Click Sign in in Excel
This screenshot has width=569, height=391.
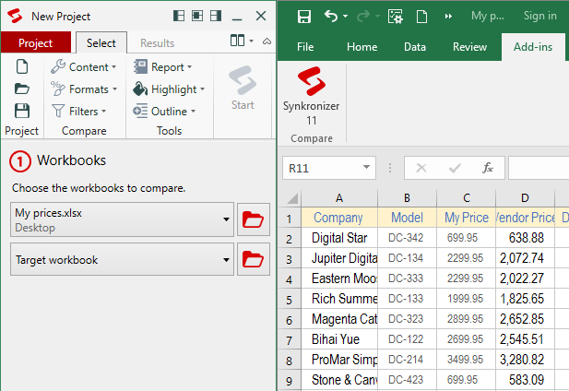point(540,16)
